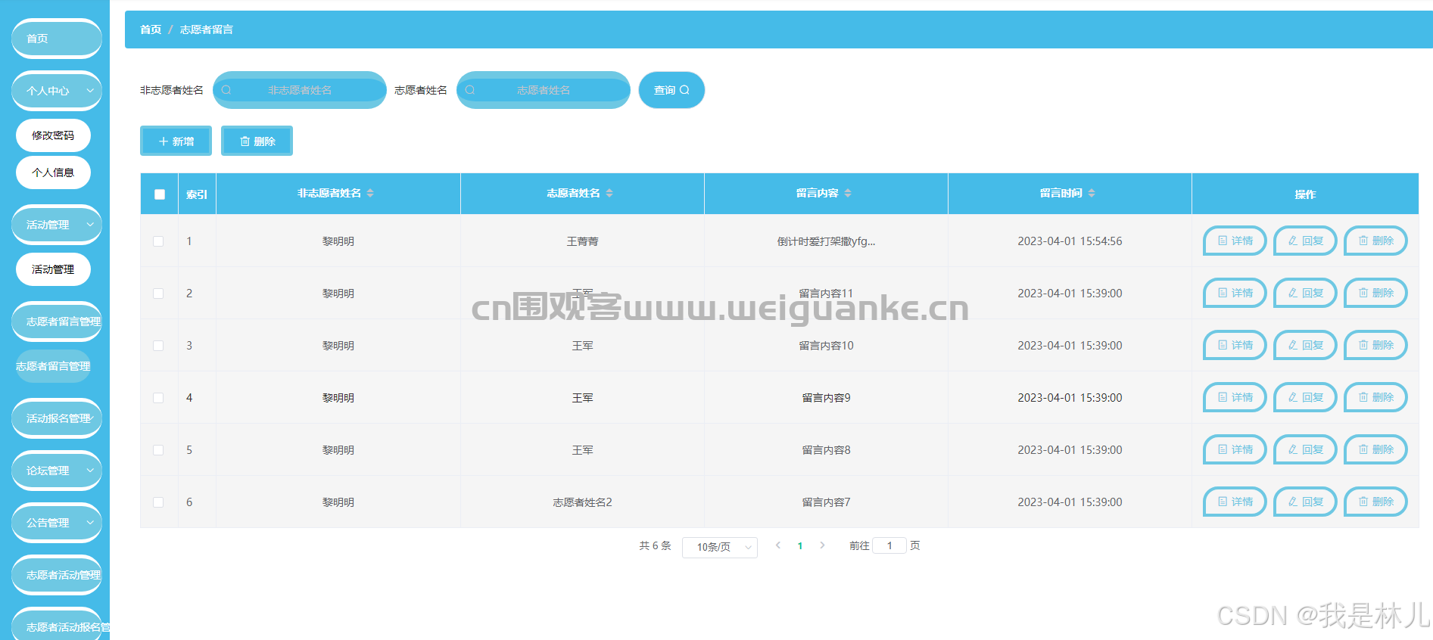
Task: Expand 公告管理 sidebar menu
Action: pyautogui.click(x=57, y=523)
